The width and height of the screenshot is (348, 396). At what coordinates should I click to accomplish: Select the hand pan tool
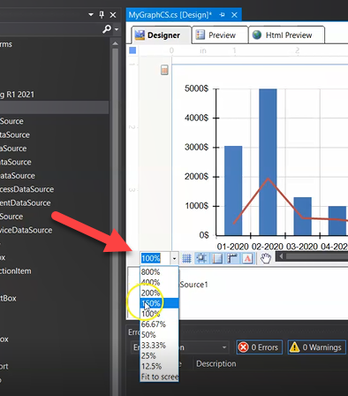[x=265, y=258]
